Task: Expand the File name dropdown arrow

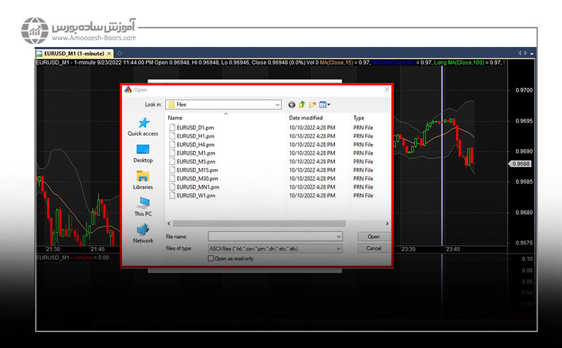Action: coord(339,236)
